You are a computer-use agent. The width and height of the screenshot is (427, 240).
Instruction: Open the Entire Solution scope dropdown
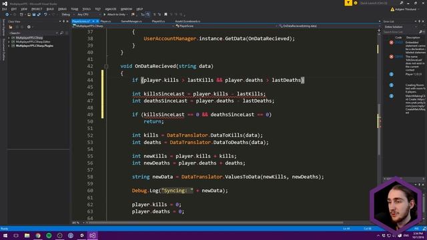[x=401, y=27]
